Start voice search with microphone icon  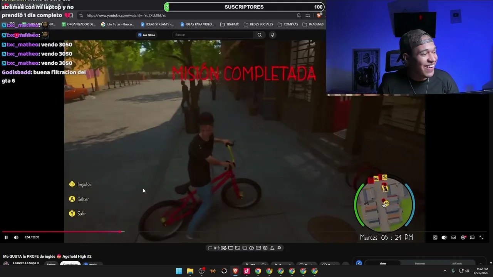[x=273, y=35]
